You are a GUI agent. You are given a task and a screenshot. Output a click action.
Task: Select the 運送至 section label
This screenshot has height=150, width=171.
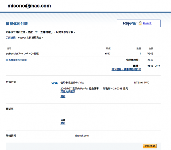pyautogui.click(x=11, y=109)
